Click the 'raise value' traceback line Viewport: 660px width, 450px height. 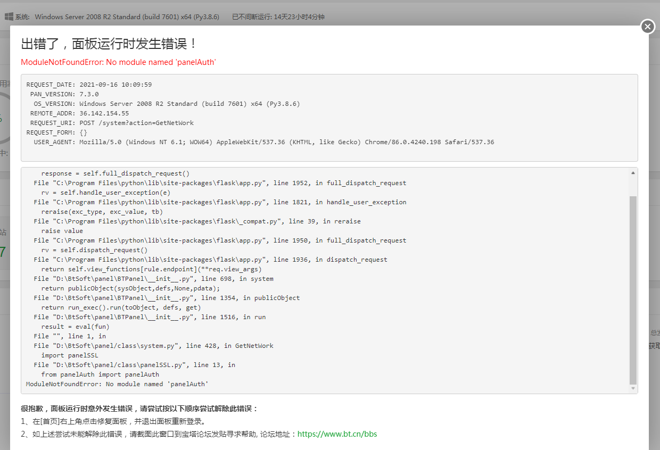(62, 231)
